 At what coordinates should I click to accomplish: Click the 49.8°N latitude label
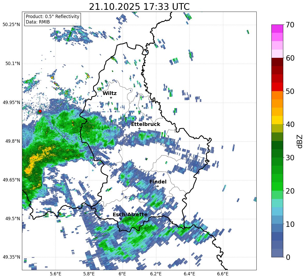point(13,141)
